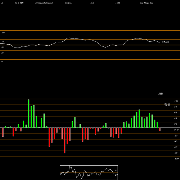Click the MR right-axis label -60
This screenshot has height=180, width=180.
coord(176,147)
